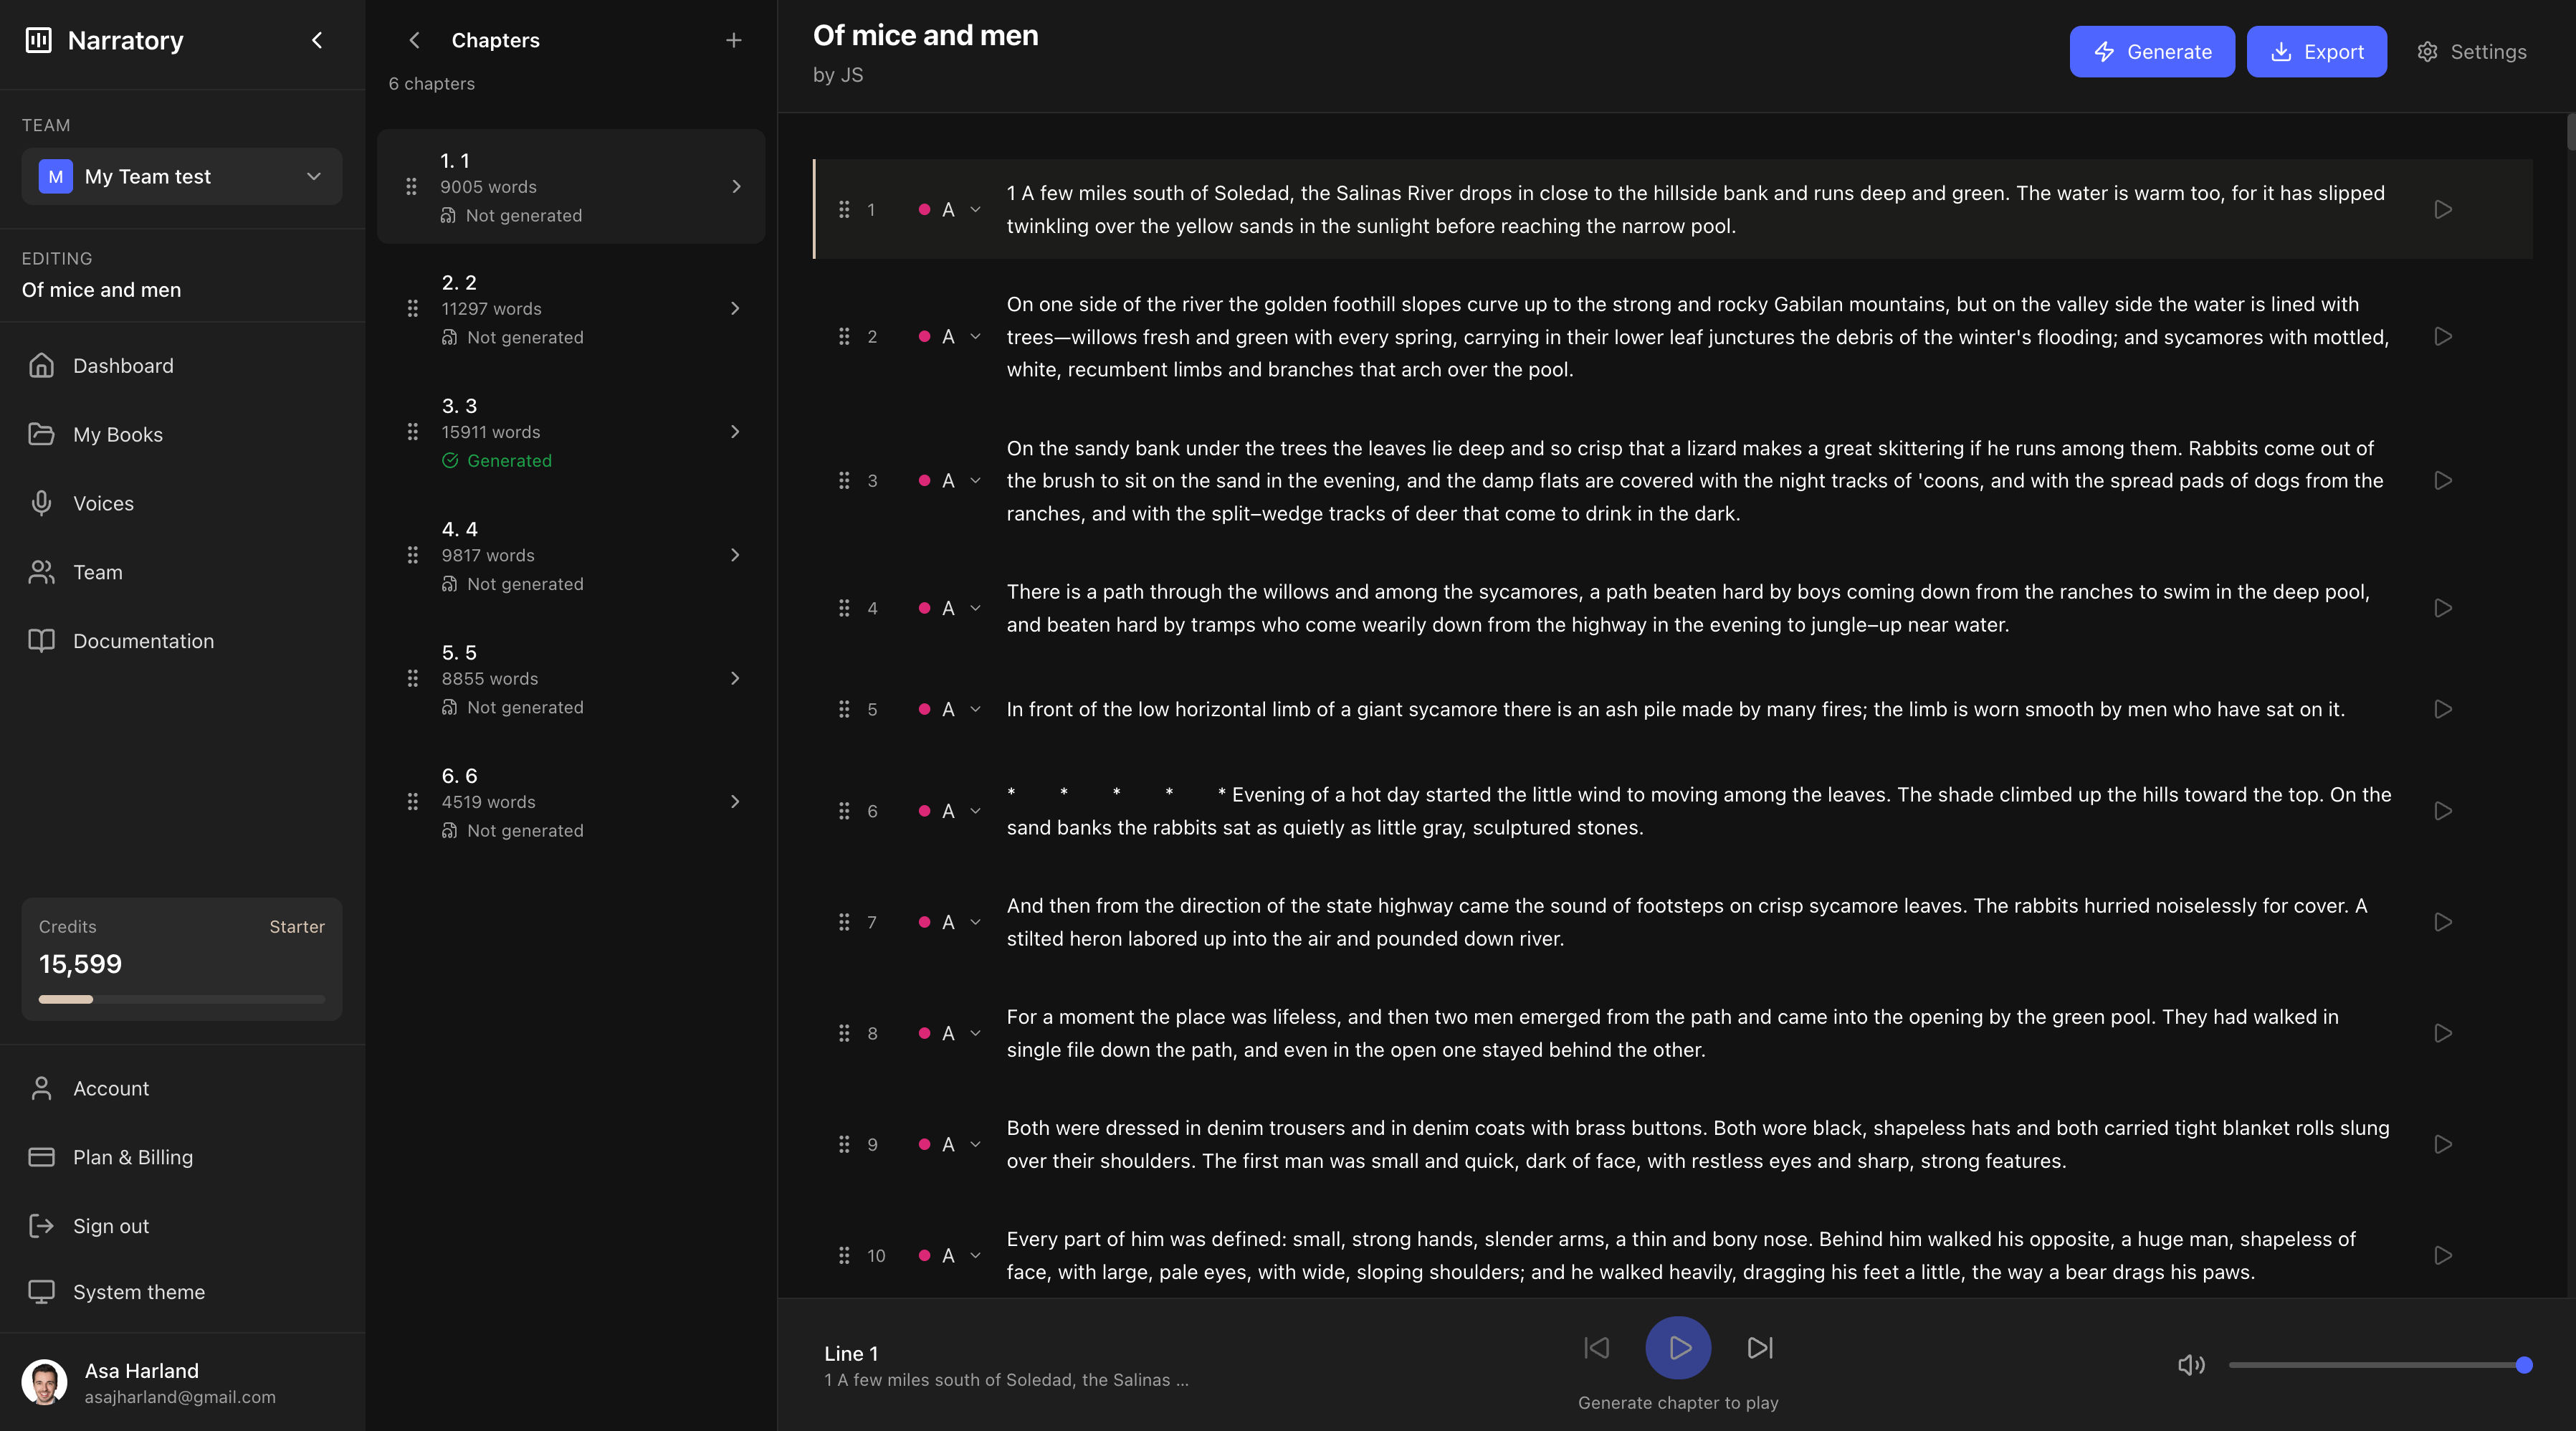Open Documentation from sidebar
This screenshot has width=2576, height=1431.
point(182,641)
